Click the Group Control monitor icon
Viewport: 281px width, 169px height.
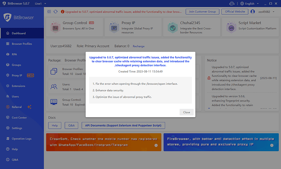(x=54, y=102)
